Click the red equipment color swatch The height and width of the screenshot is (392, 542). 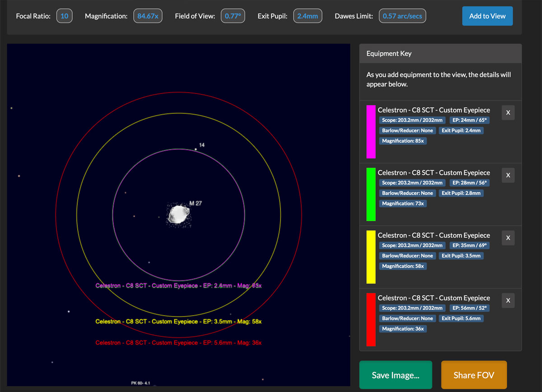coord(371,319)
